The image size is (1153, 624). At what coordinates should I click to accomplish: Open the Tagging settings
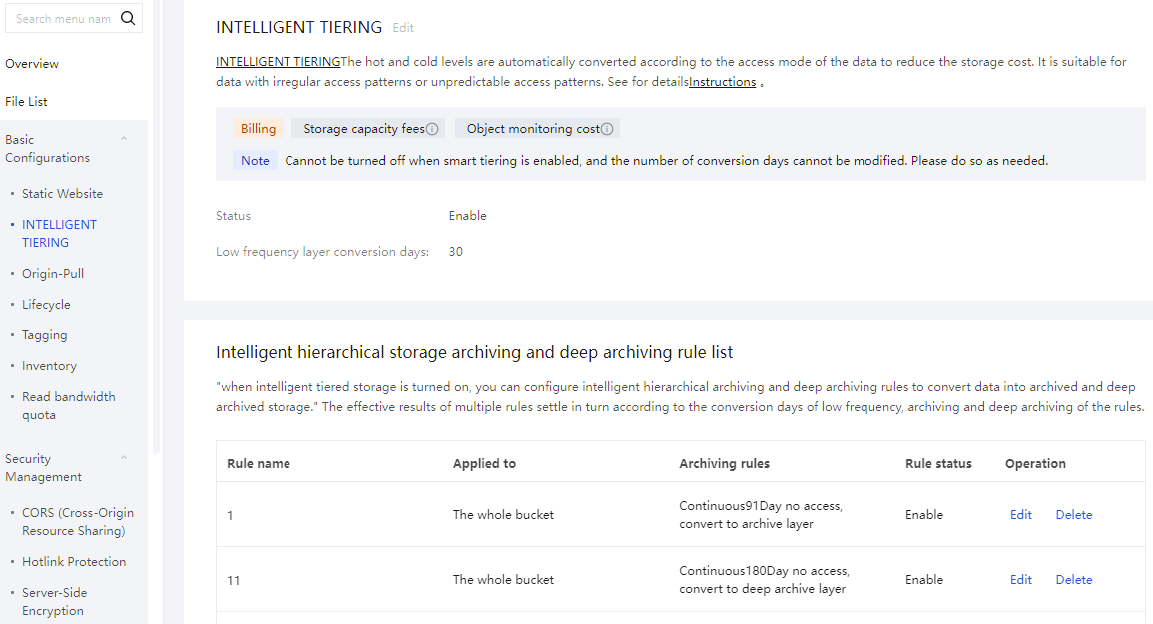coord(45,335)
